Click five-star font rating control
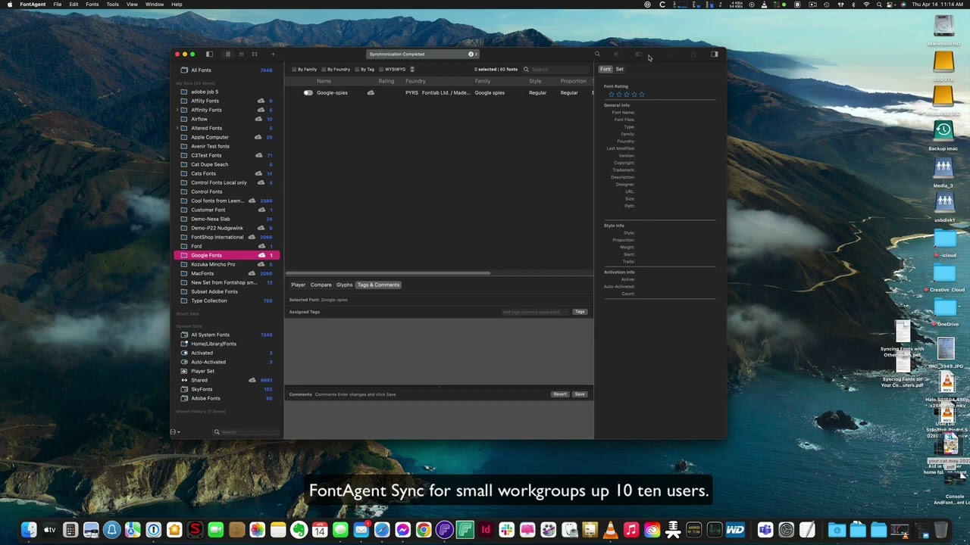 coord(626,94)
